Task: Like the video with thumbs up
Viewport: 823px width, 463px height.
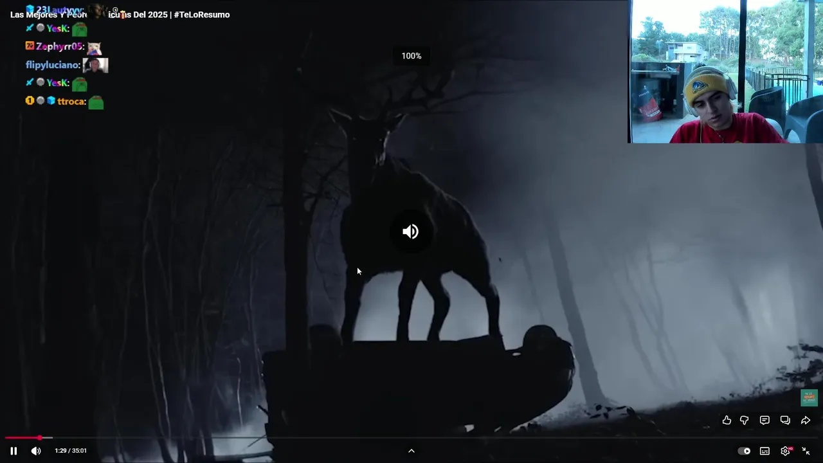Action: tap(727, 420)
